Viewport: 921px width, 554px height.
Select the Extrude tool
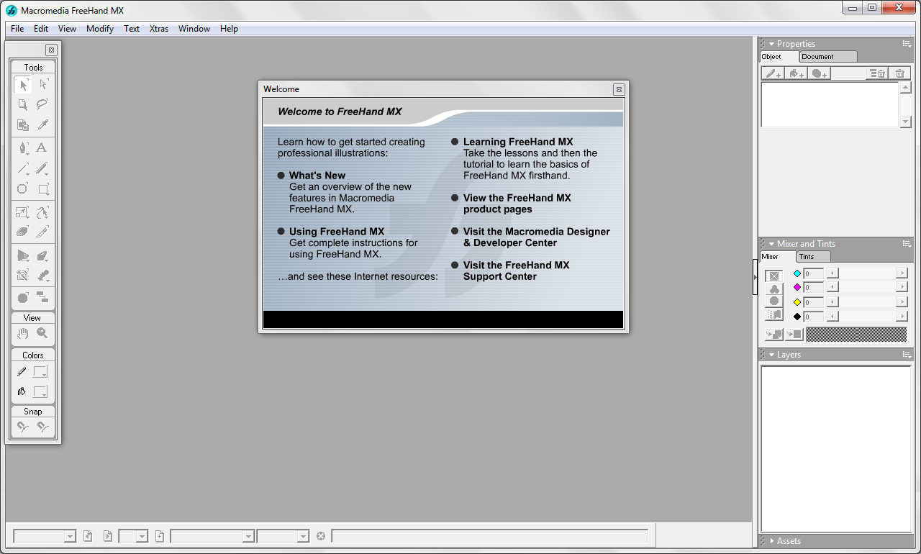click(43, 255)
